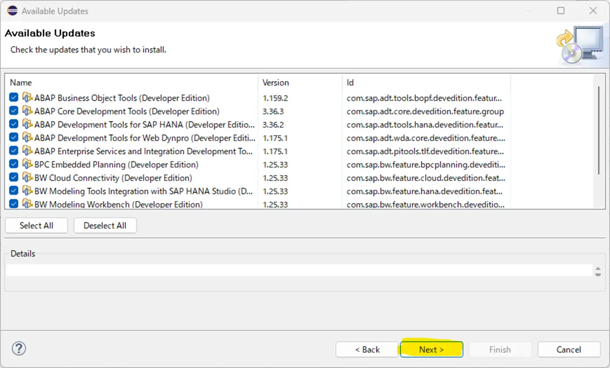610x368 pixels.
Task: Select ABAP Core Development Tools row name
Action: pyautogui.click(x=127, y=111)
